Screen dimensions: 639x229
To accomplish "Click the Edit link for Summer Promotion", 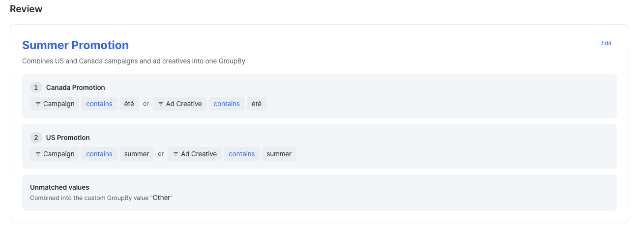I will pos(606,43).
